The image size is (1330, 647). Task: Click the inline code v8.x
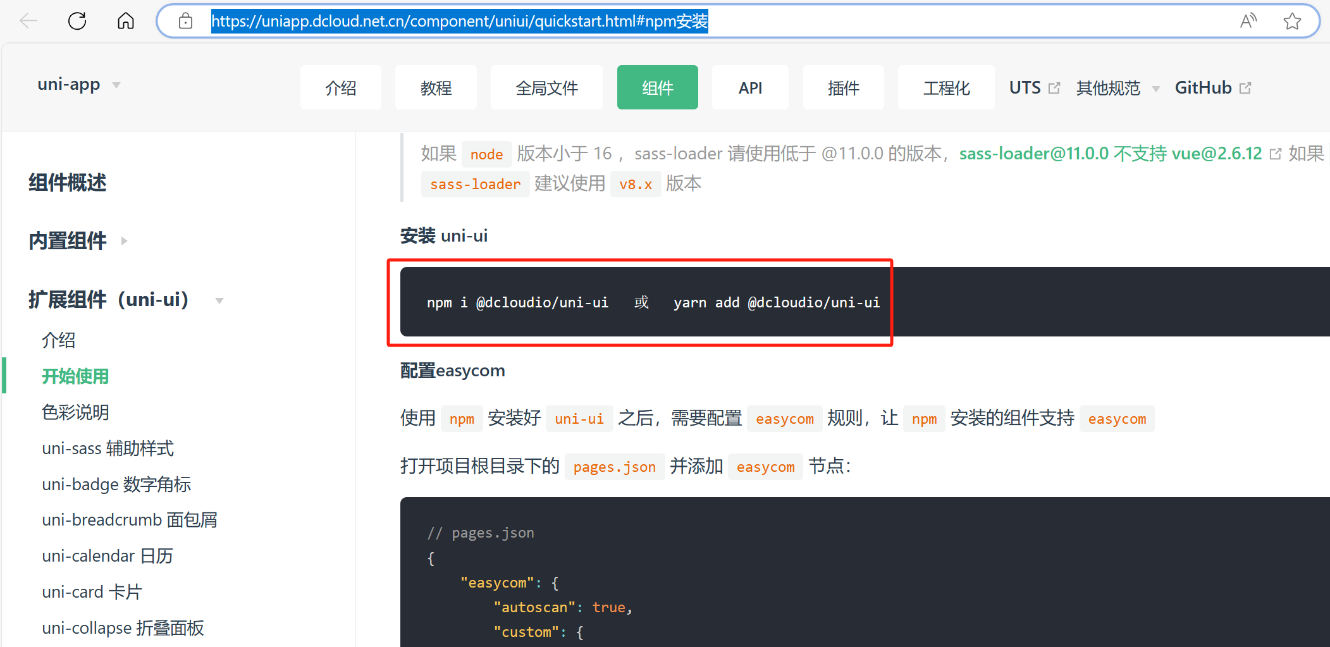pyautogui.click(x=636, y=184)
